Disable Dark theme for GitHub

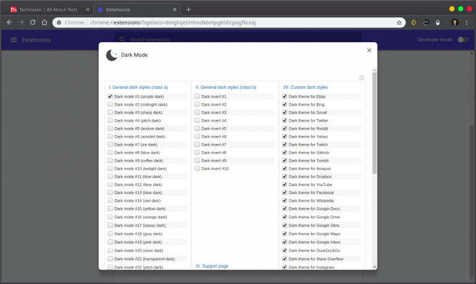(x=284, y=153)
